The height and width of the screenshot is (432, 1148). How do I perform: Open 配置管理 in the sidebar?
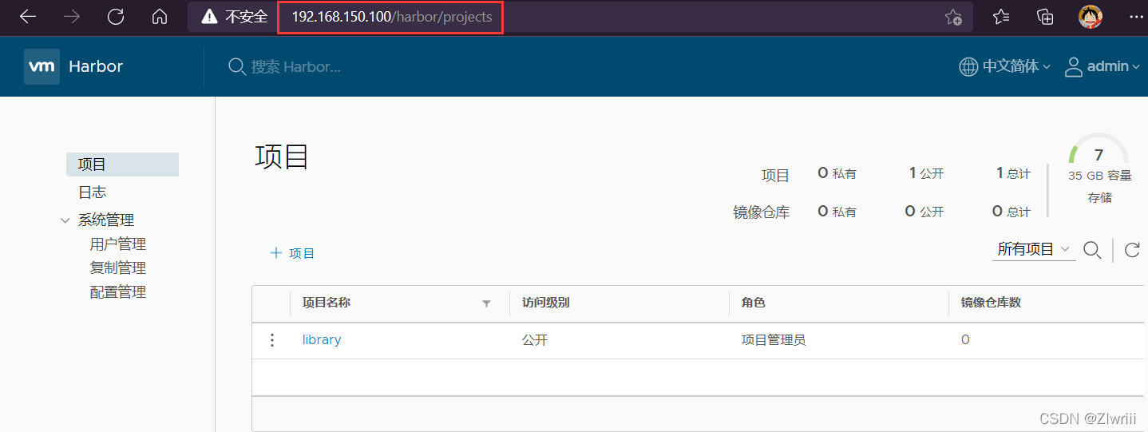click(x=118, y=292)
